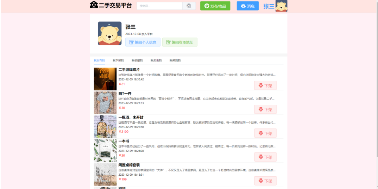Focus the item search input field

coord(159,6)
